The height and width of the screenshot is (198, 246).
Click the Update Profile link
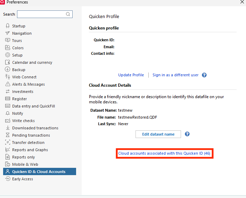click(x=131, y=75)
